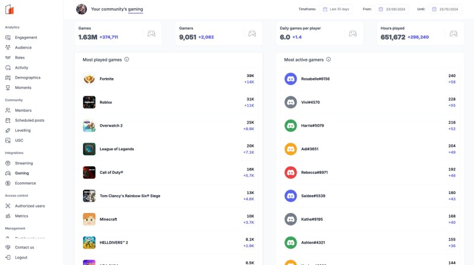
Task: Open the Until date picker 23/10/2024
Action: click(446, 9)
